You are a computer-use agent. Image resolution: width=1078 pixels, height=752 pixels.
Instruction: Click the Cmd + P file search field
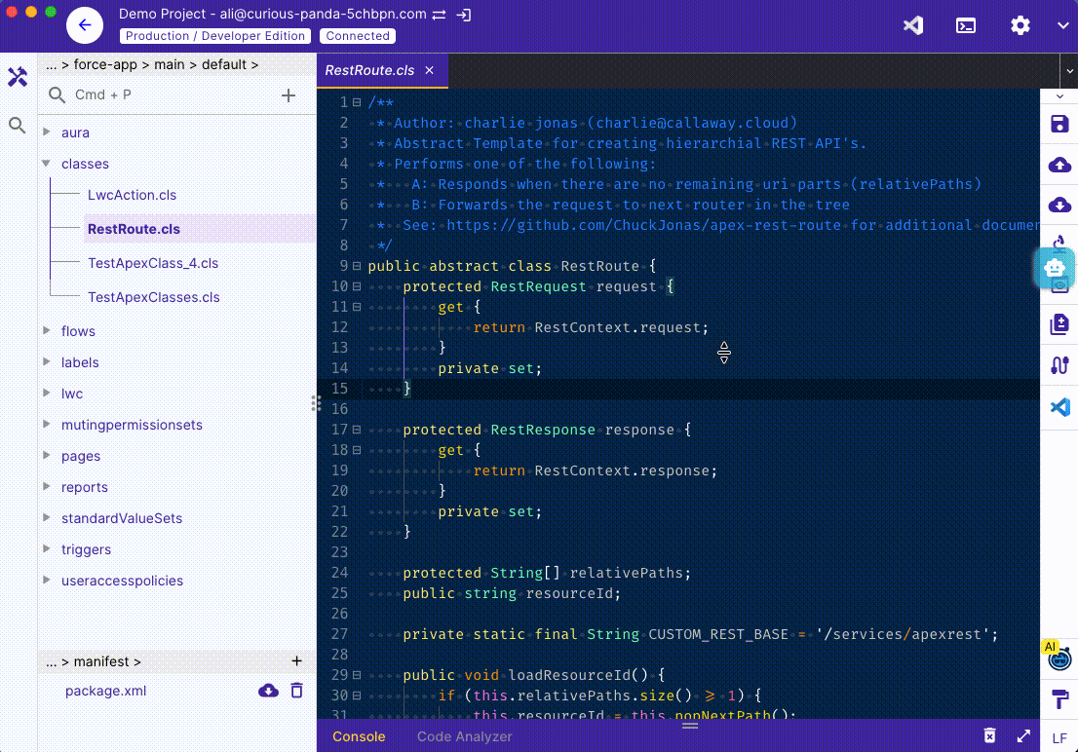click(162, 94)
